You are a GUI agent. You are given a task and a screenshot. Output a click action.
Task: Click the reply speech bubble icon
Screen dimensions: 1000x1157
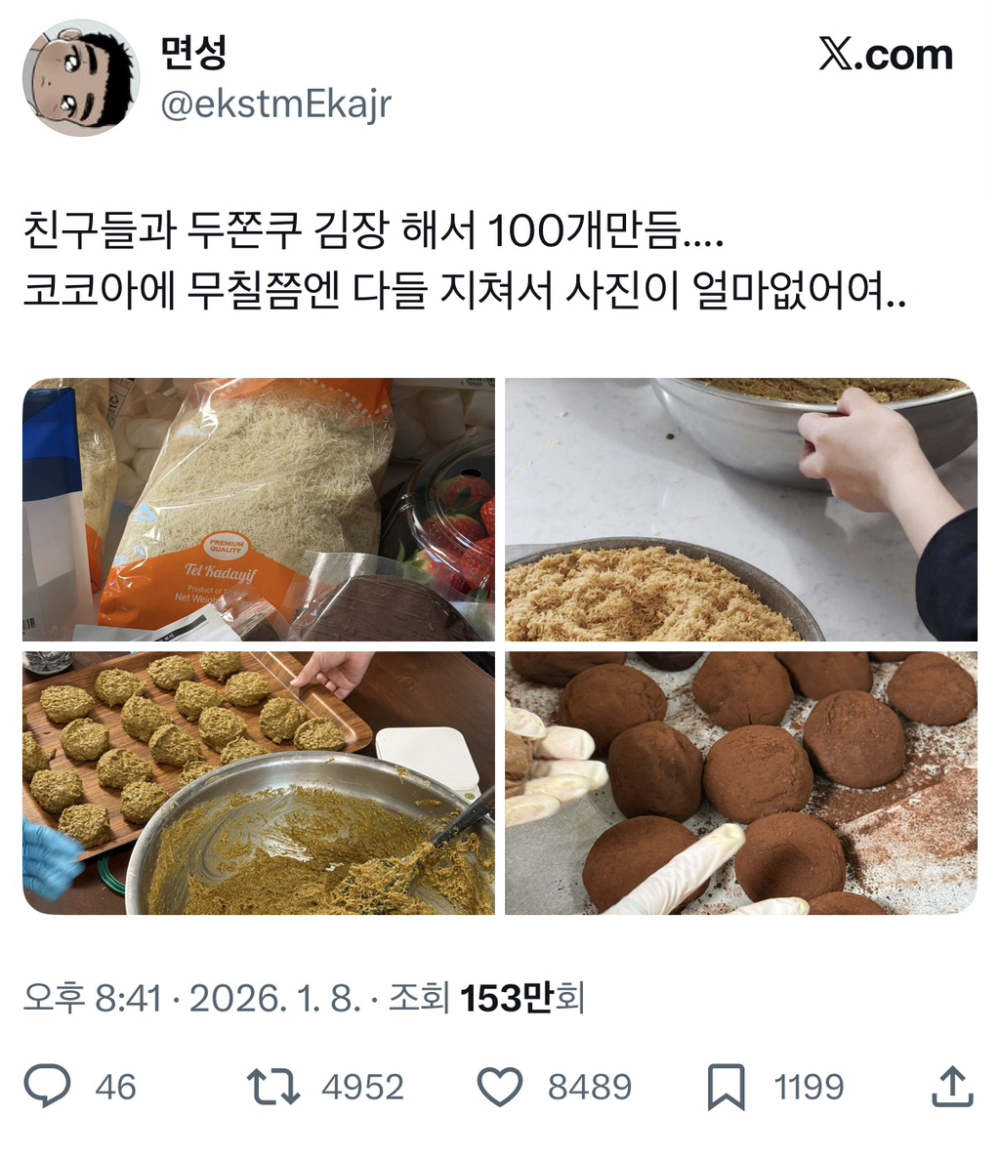click(47, 1086)
